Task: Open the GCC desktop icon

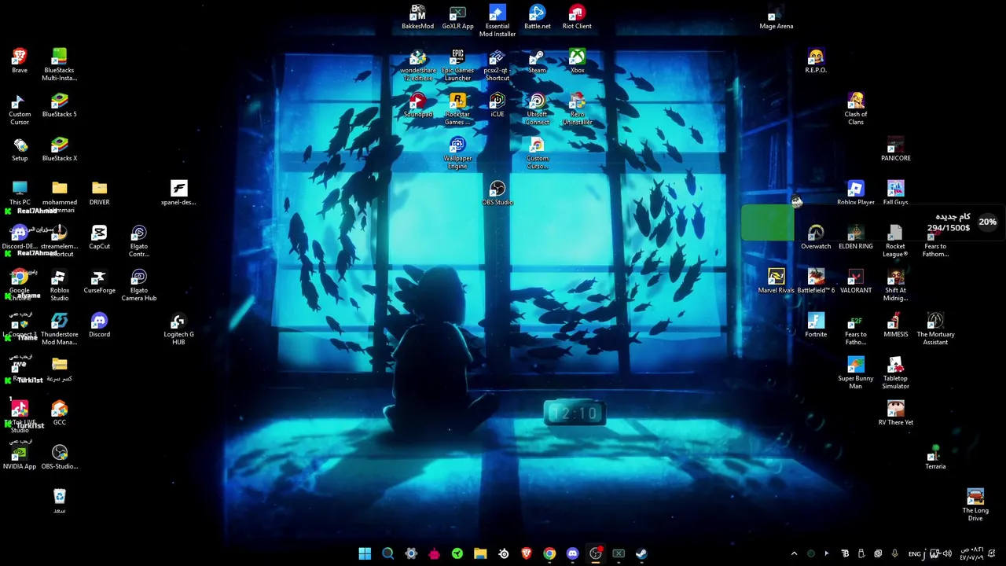Action: pos(59,413)
